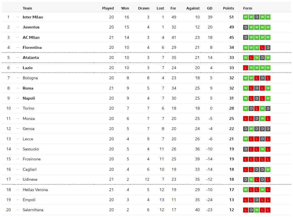Screen dimensions: 293x217
Task: Click Hellas Verona's row name
Action: pyautogui.click(x=35, y=190)
